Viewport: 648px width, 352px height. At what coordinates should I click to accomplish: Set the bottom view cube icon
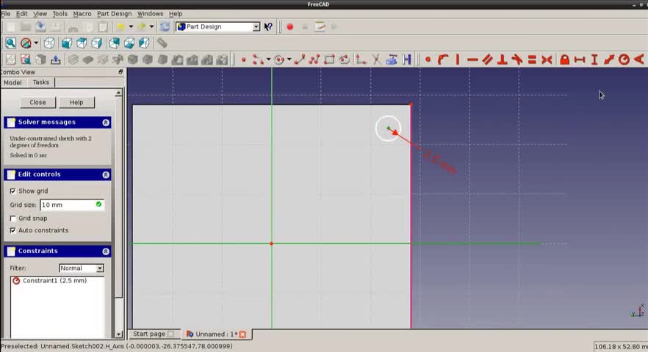pos(129,43)
